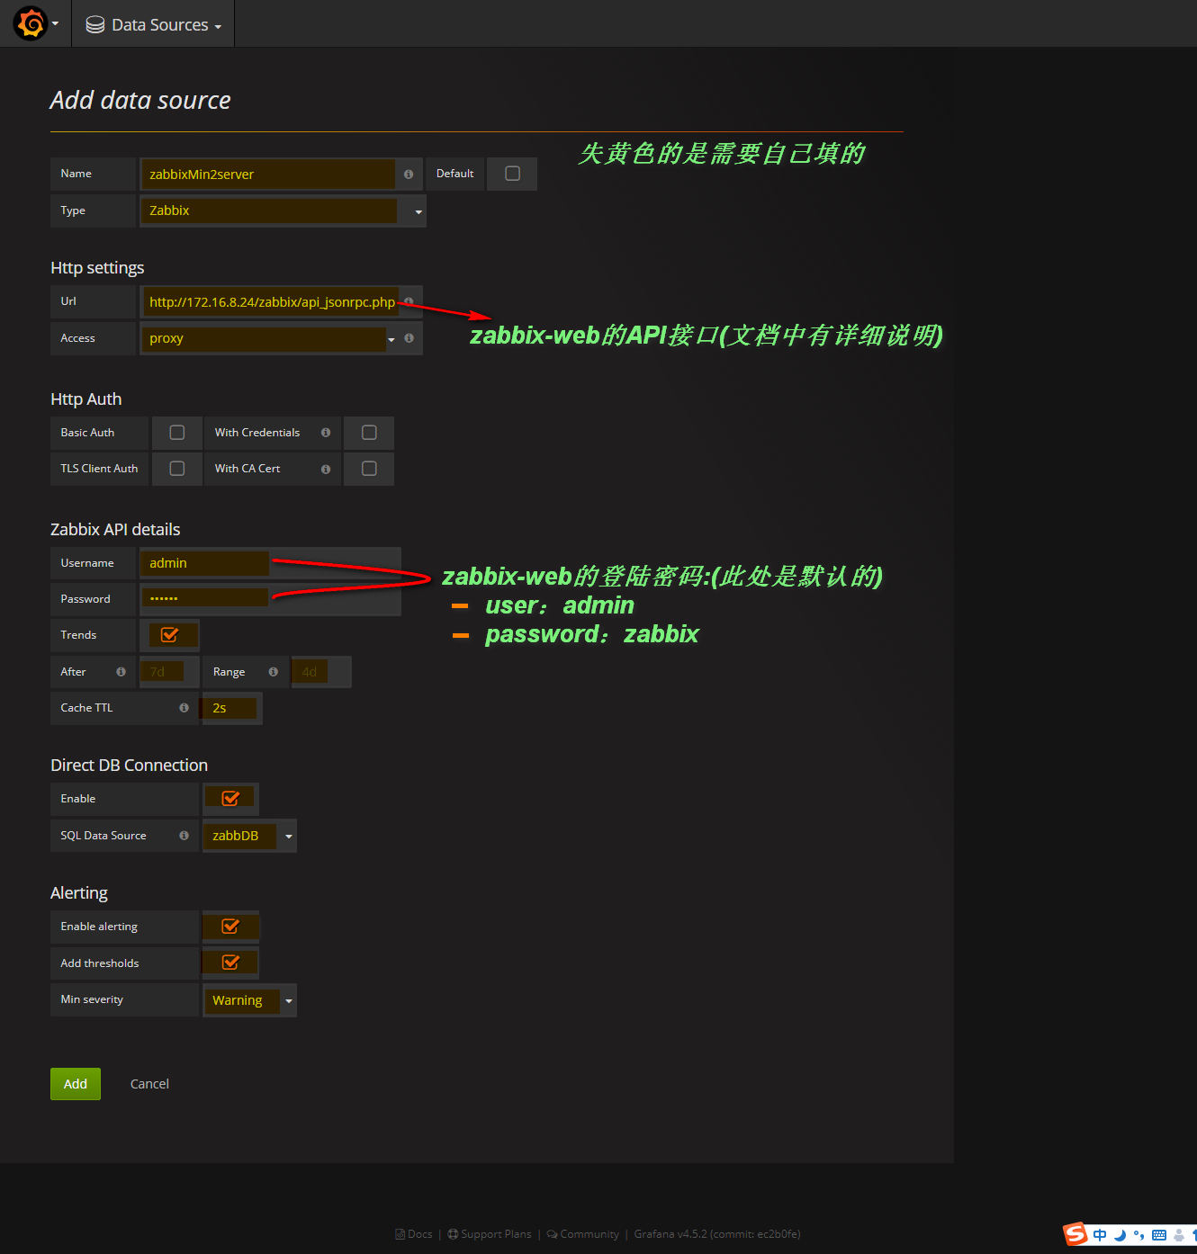Image resolution: width=1197 pixels, height=1254 pixels.
Task: Open SQL Data Source dropdown zabbDB
Action: click(249, 836)
